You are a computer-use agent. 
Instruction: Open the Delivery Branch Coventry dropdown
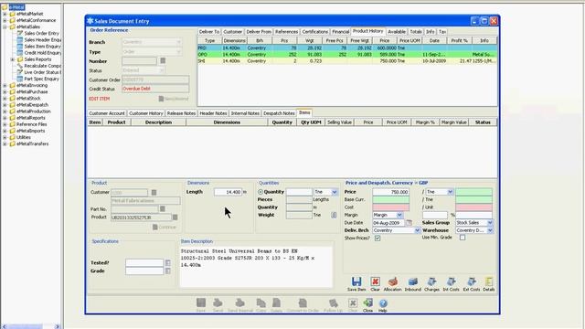pyautogui.click(x=417, y=230)
